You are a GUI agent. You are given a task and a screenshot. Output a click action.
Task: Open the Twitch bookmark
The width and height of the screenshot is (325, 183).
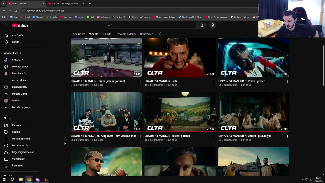point(79,17)
